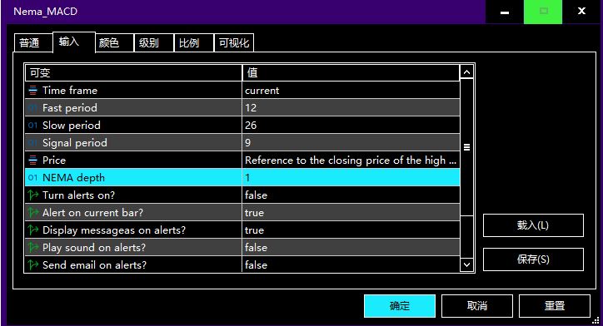
Task: Switch to the 普通 tab
Action: [x=33, y=42]
